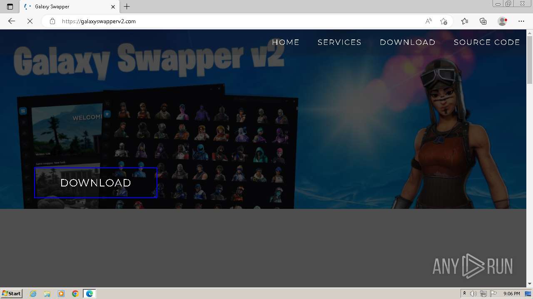Stop loading the page
The width and height of the screenshot is (533, 299).
tap(30, 21)
